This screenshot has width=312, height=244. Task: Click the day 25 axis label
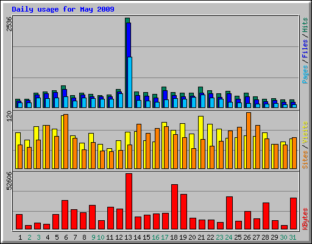pos(238,237)
